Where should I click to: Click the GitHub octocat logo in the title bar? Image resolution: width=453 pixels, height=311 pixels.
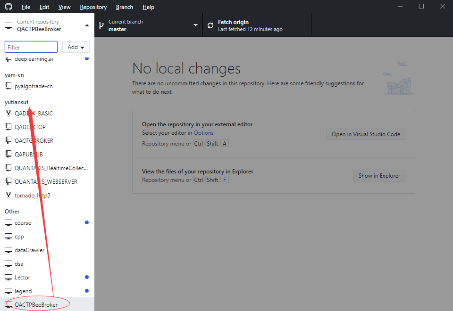(8, 7)
